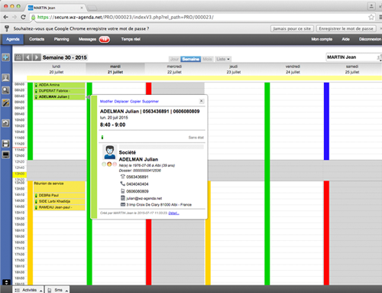Expand the Sms panel at bottom
Viewport: 382px width, 293px height.
click(58, 290)
